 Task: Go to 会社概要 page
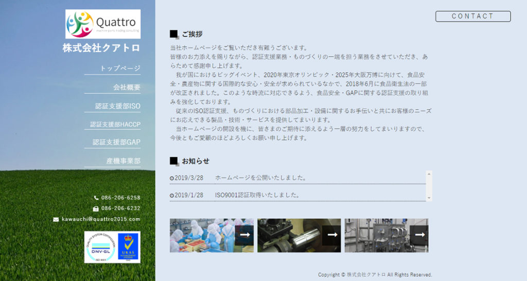(x=127, y=87)
